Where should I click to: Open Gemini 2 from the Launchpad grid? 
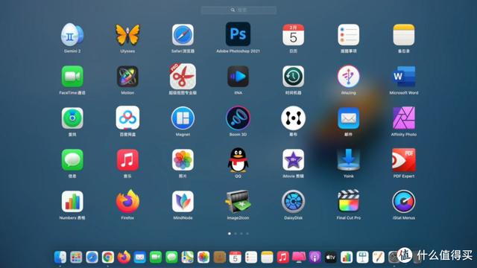pos(72,35)
